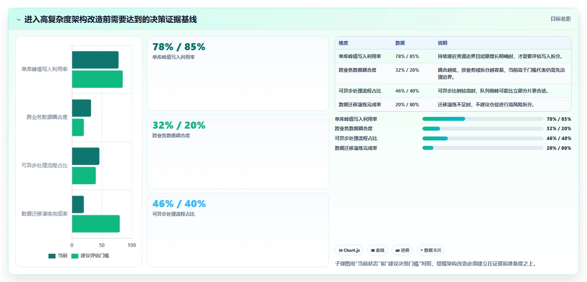The height and width of the screenshot is (282, 587).
Task: Select table cell 数据迁移演练完成率
Action: (x=360, y=105)
